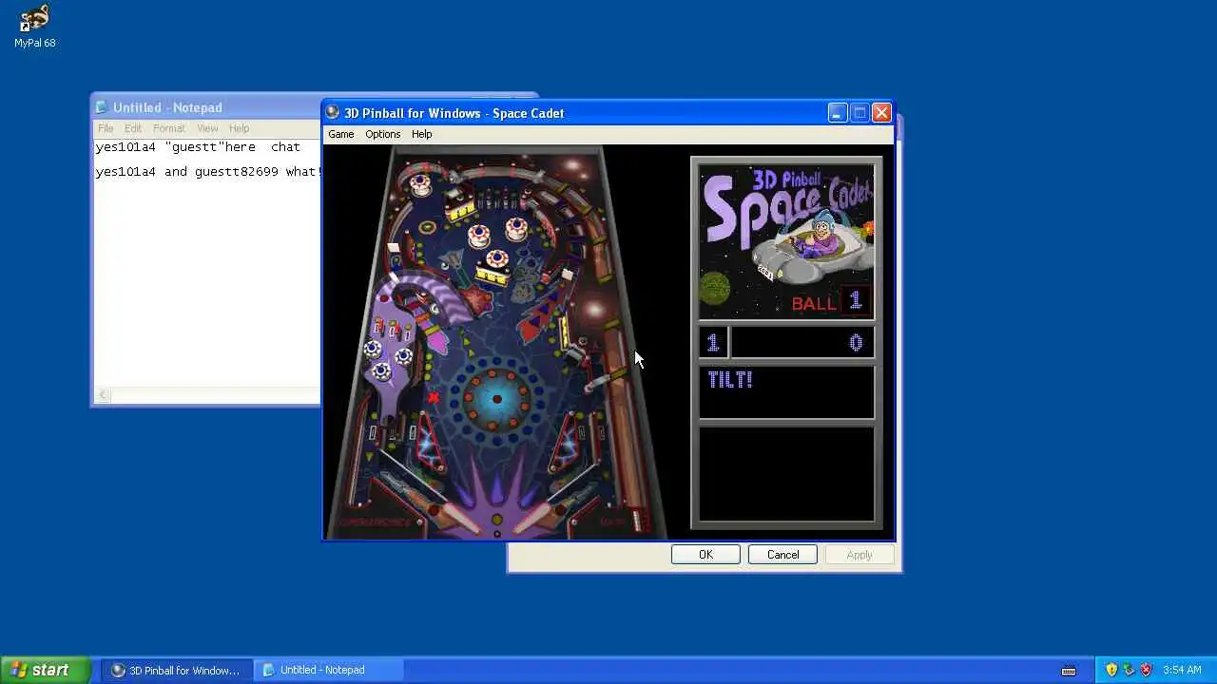Close the 3D Pinball window
This screenshot has height=684, width=1217.
coord(881,112)
